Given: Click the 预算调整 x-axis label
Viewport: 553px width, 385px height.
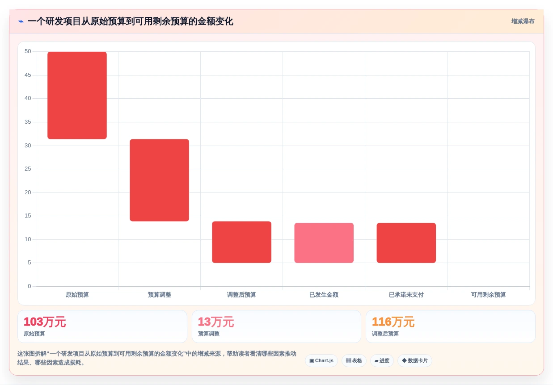Looking at the screenshot, I should [x=160, y=295].
